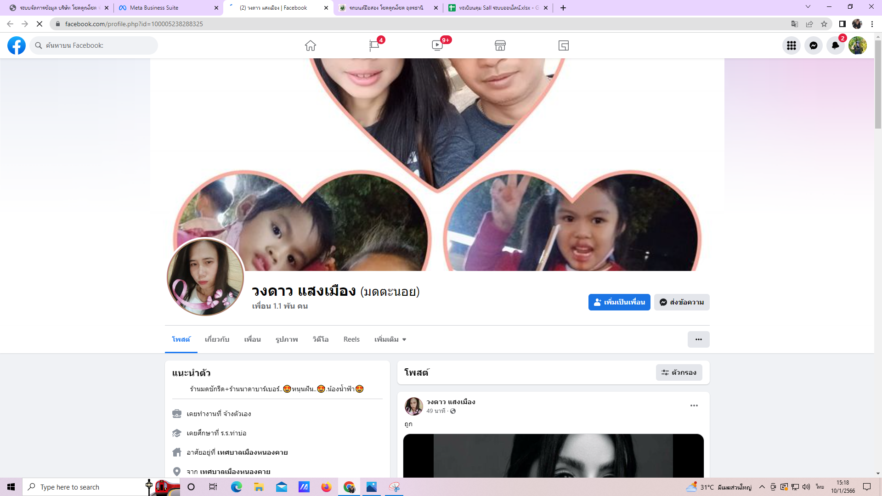Open Microsoft Edge from the taskbar

pos(236,487)
